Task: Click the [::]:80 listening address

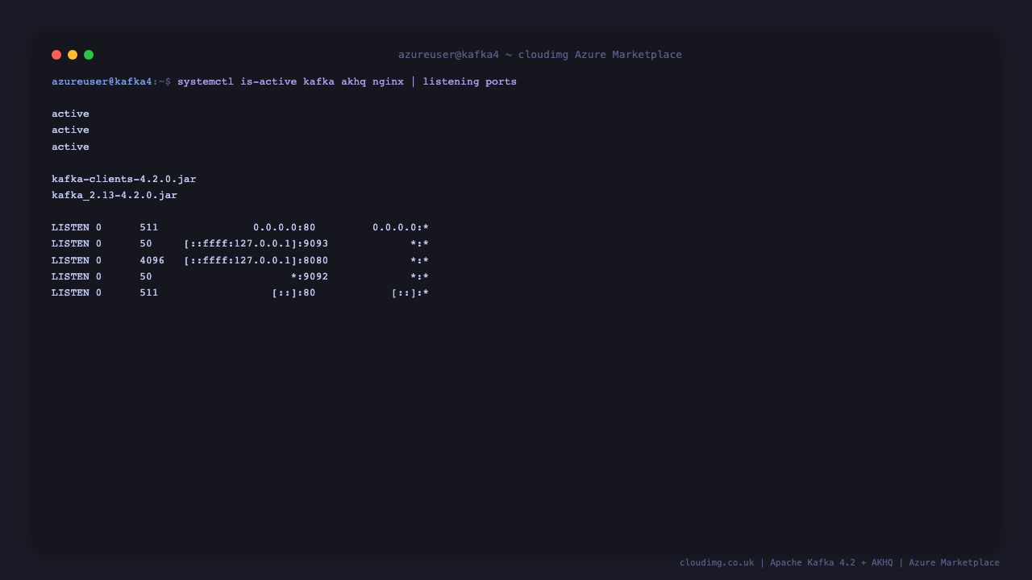Action: [294, 292]
